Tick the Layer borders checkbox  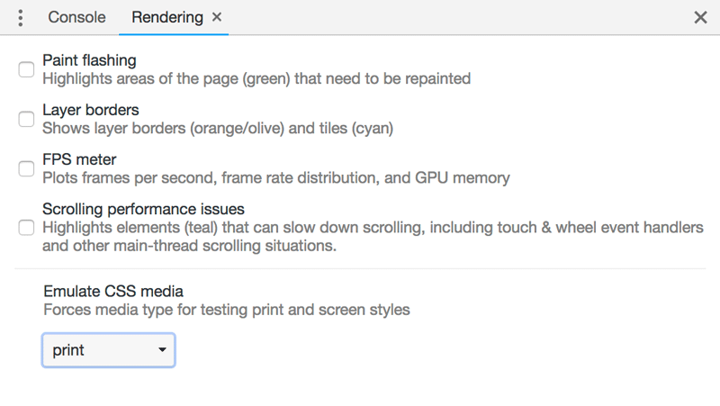27,119
